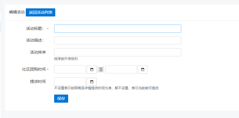Viewport: 239px width, 118px height.
Task: Click the 活动标题 label
Action: pyautogui.click(x=35, y=29)
